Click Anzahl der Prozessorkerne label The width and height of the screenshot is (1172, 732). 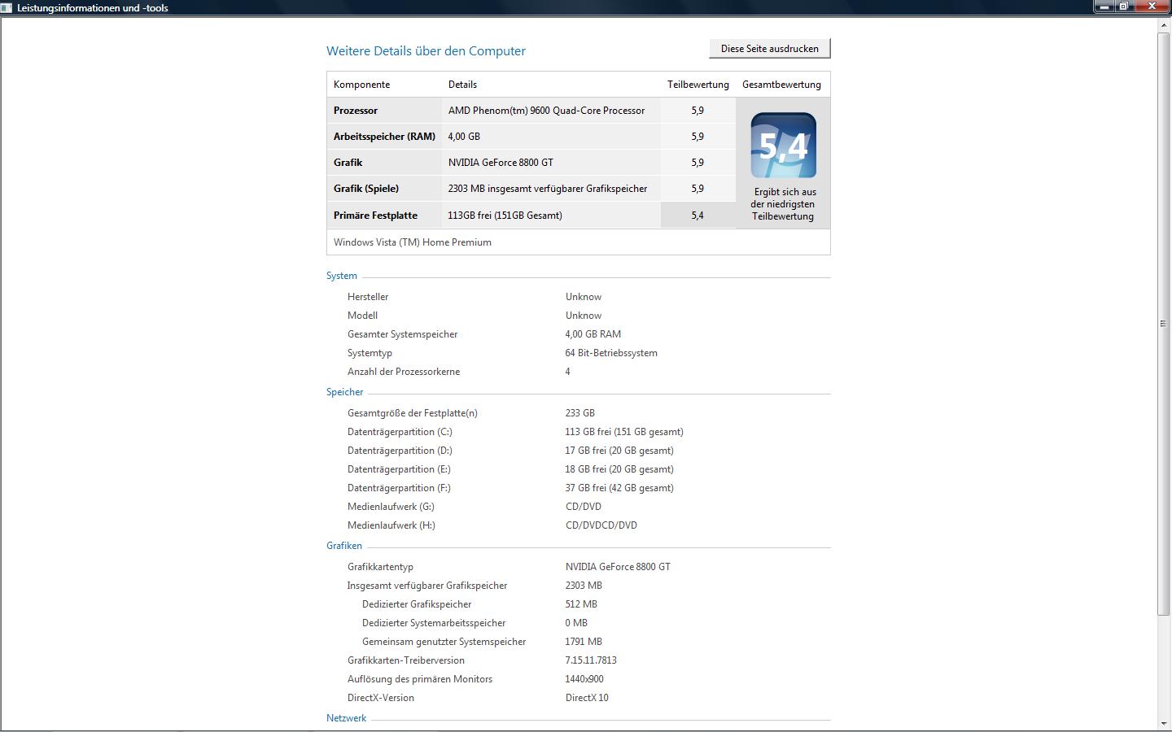tap(404, 372)
